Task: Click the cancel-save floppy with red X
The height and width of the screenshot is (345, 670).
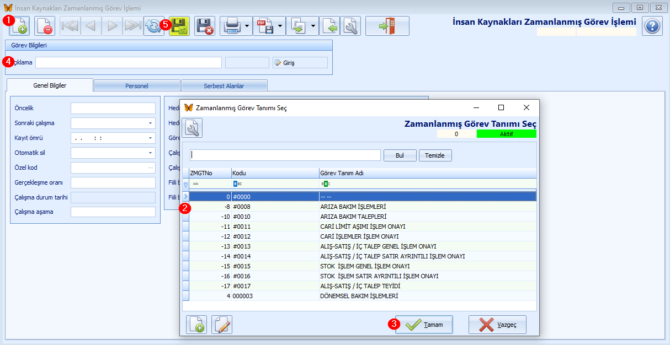Action: 205,26
